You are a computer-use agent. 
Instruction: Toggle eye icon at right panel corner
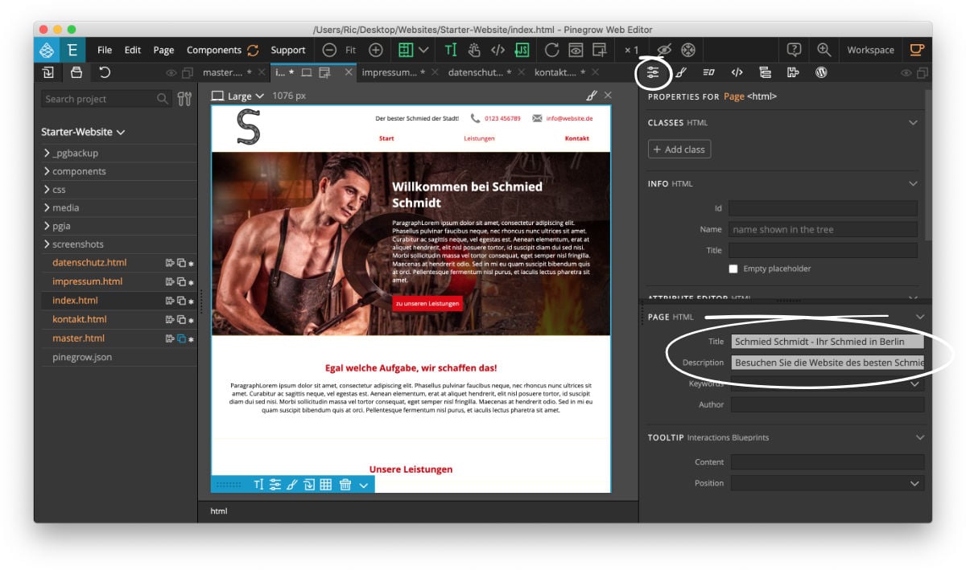point(906,73)
